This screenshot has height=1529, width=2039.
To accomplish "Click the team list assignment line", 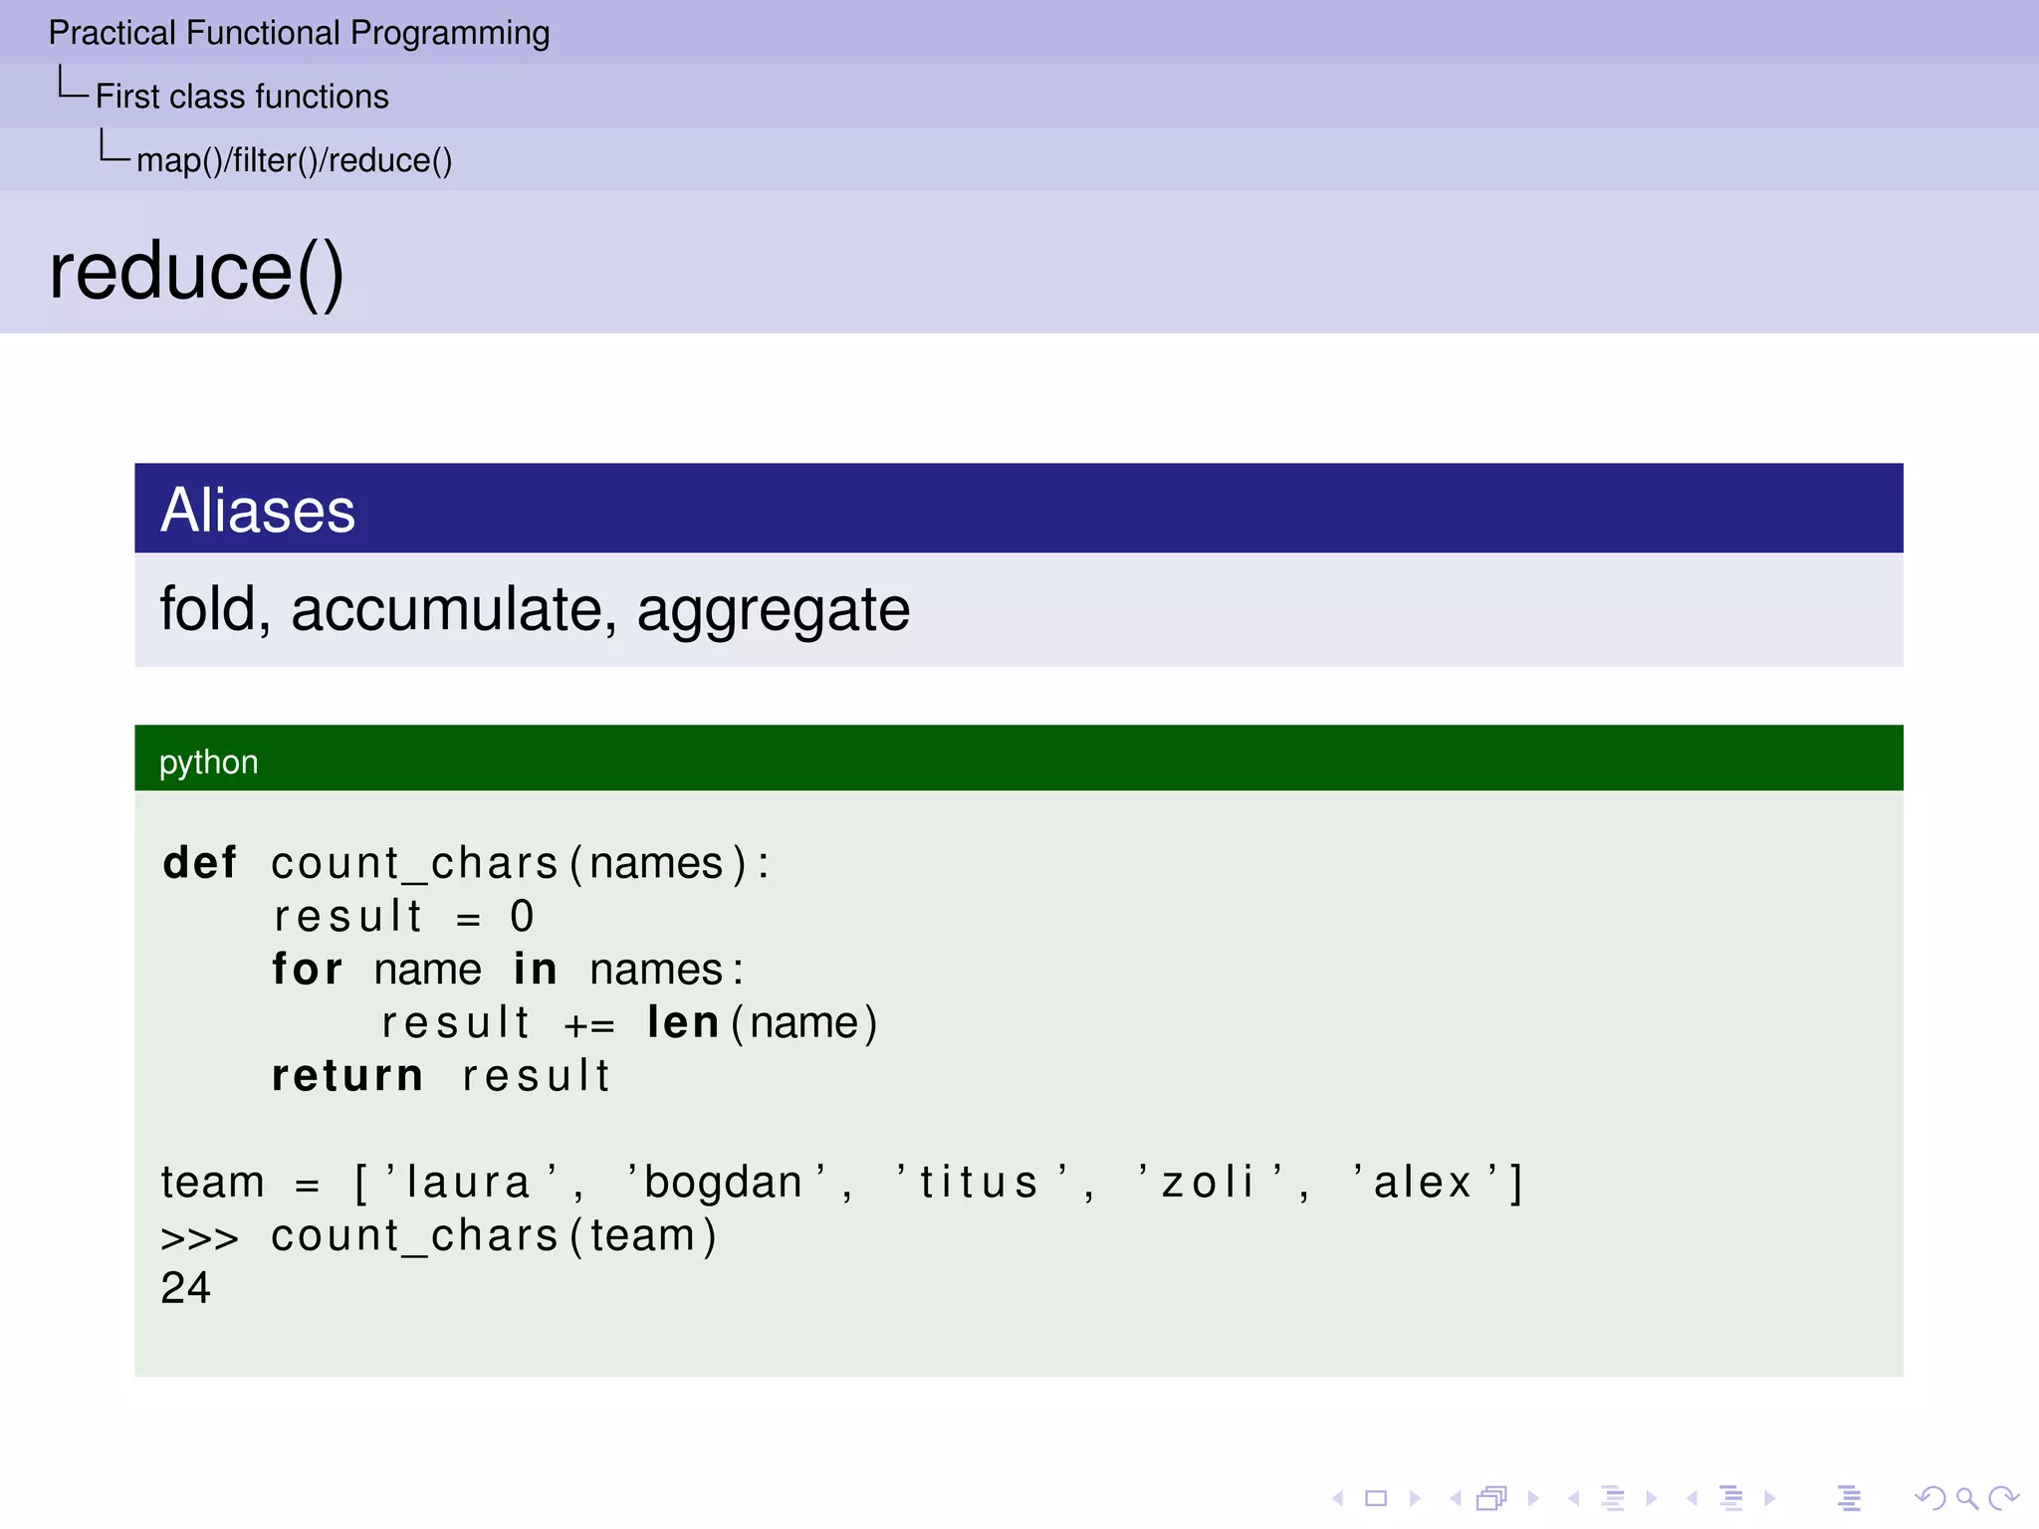I will pos(842,1183).
